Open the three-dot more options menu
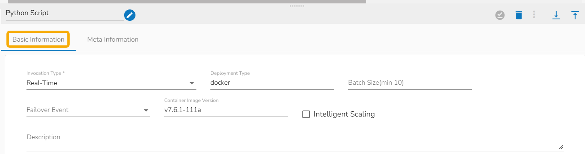585x154 pixels. pyautogui.click(x=534, y=15)
